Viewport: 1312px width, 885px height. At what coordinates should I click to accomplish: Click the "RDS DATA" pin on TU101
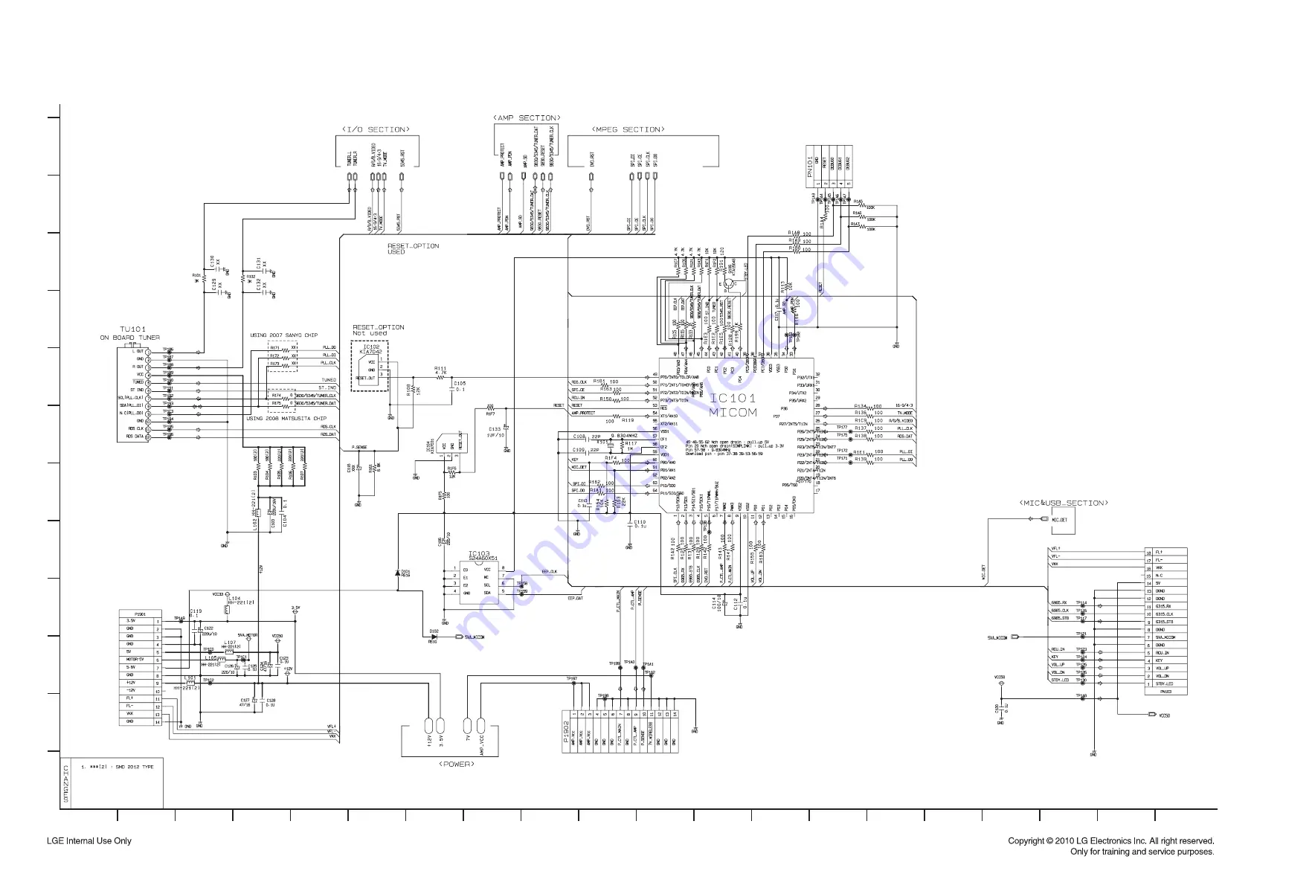[x=135, y=437]
